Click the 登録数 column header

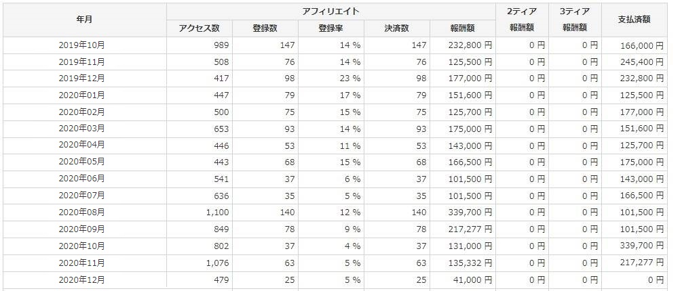(265, 28)
